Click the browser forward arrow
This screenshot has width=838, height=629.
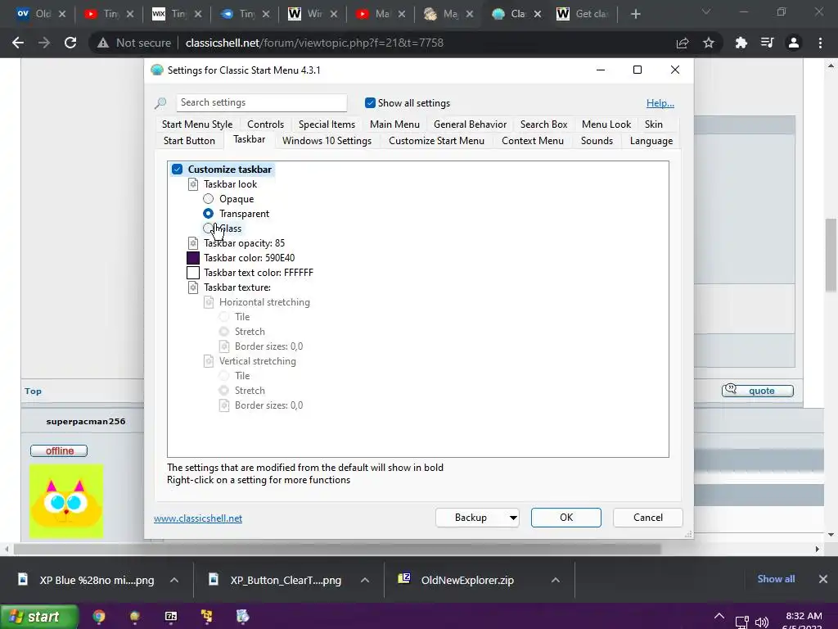coord(44,43)
